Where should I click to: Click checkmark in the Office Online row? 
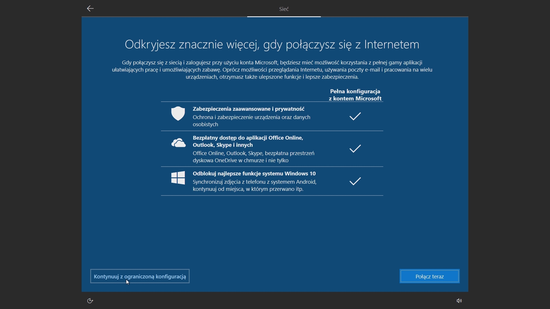click(x=355, y=148)
